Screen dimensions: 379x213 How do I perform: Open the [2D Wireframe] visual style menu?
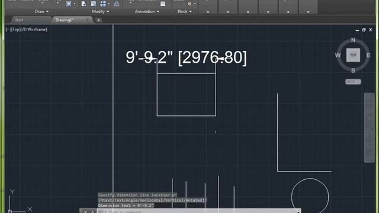coord(34,30)
